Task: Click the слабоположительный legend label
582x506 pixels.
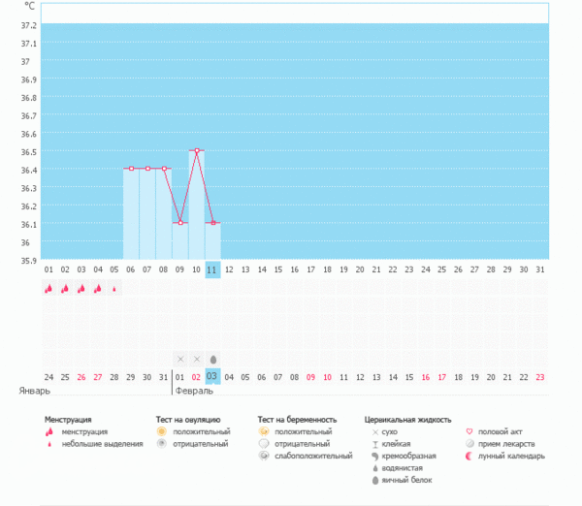Action: point(312,456)
